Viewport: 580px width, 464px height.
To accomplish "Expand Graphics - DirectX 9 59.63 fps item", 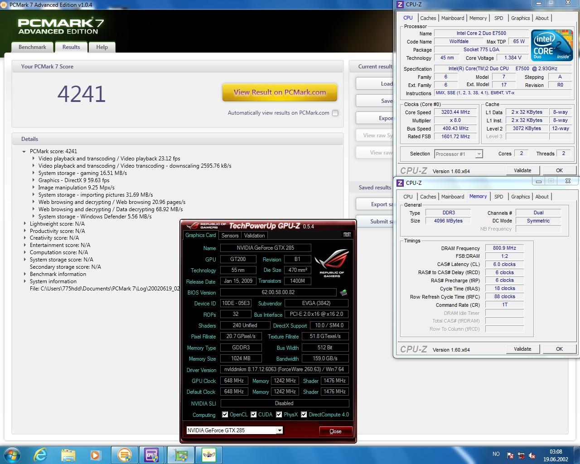I will 33,180.
